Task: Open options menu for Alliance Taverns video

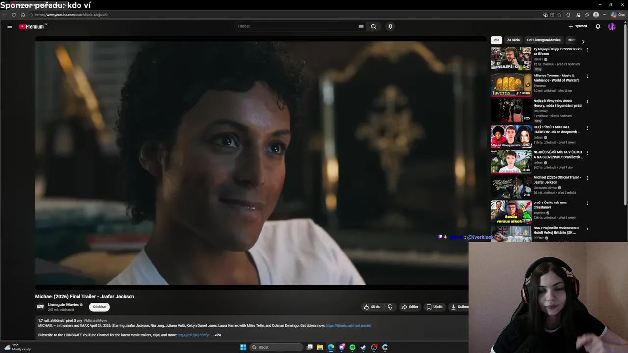Action: (x=587, y=76)
